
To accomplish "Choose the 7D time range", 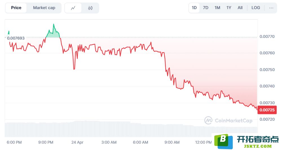I will tap(206, 8).
